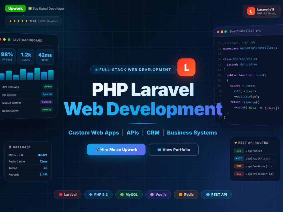Click the orange dot in Redis tag
Viewport: 283px width, 212px height.
[x=181, y=194]
